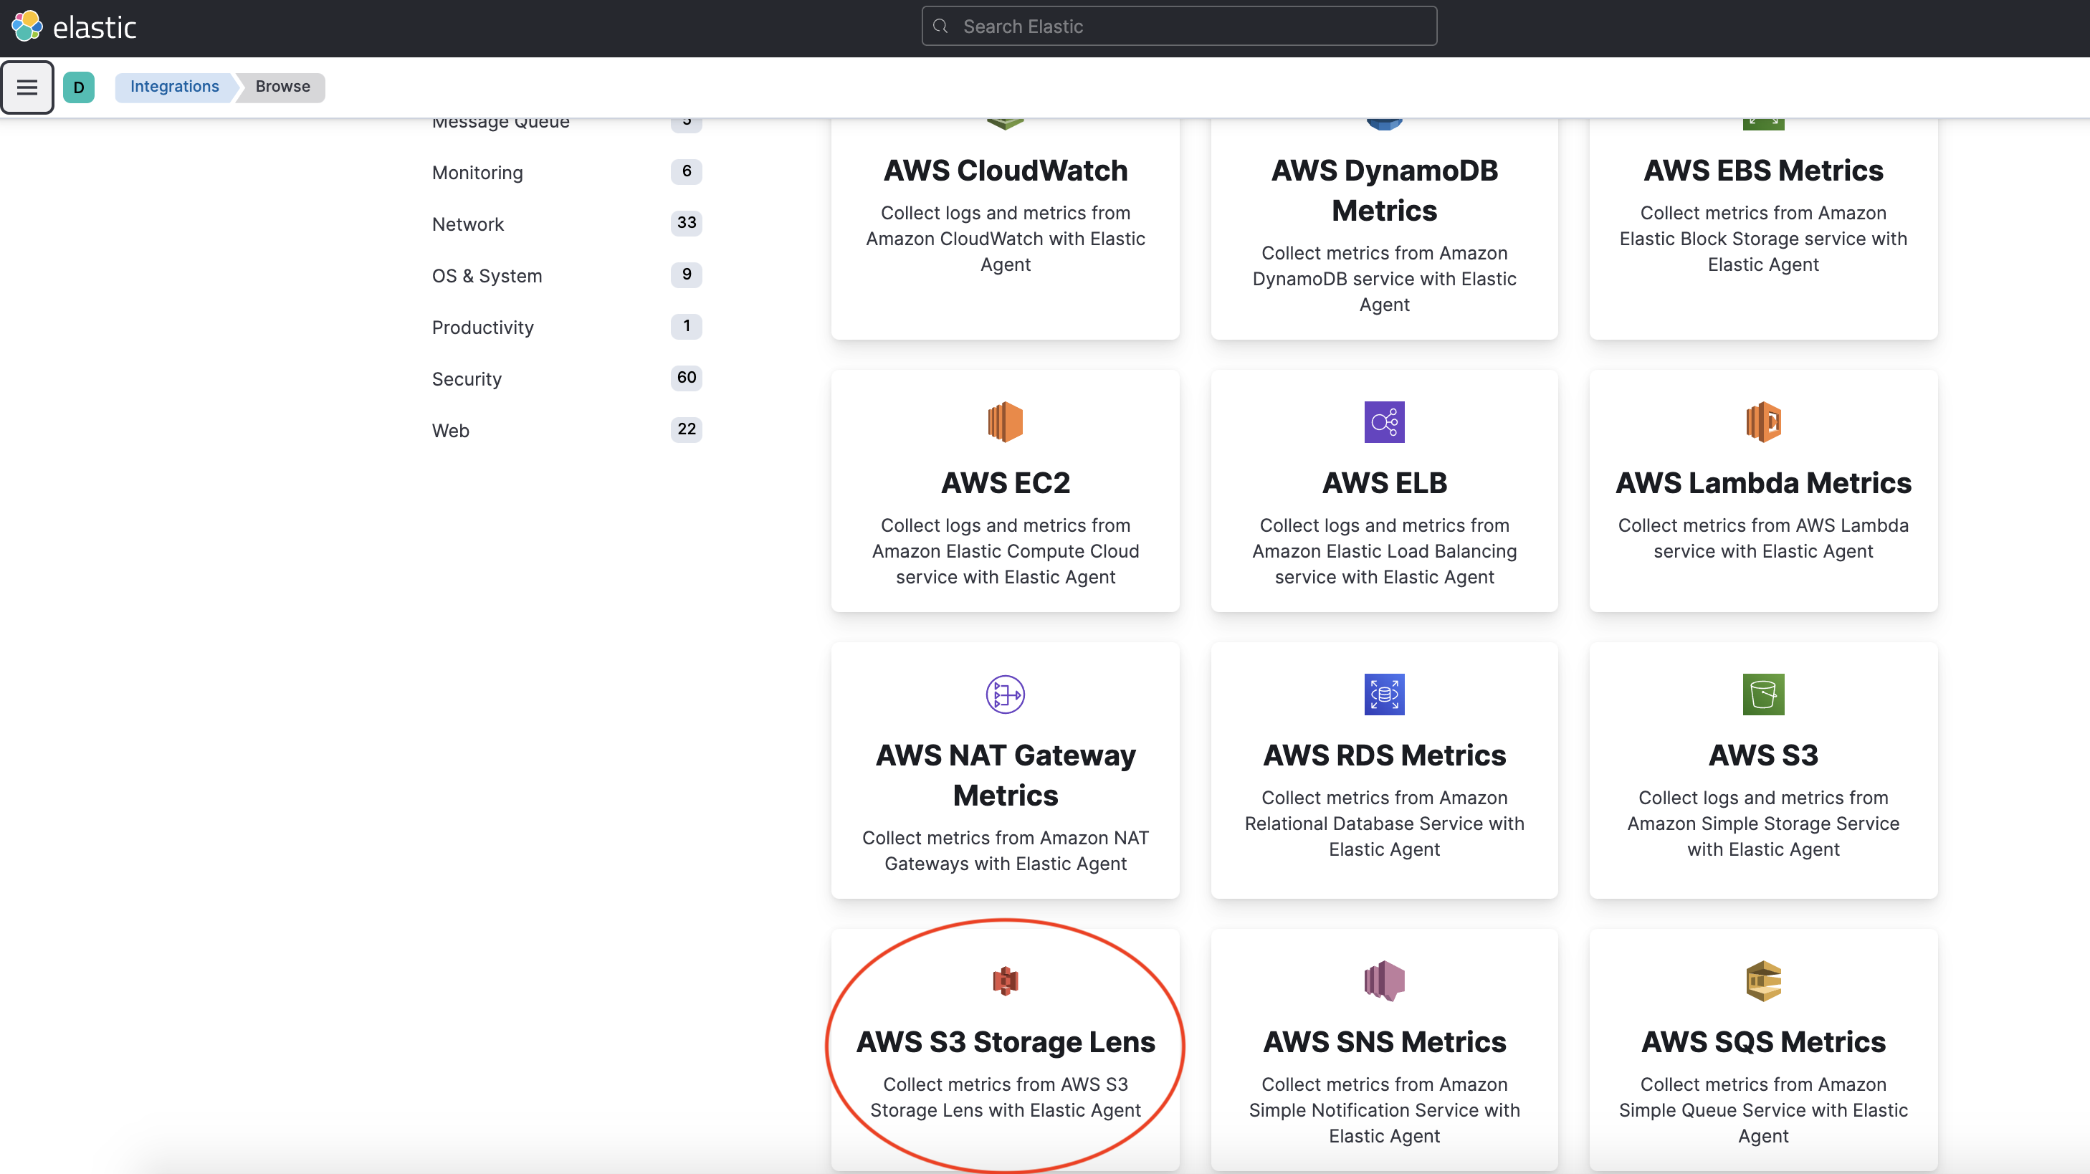Viewport: 2090px width, 1174px height.
Task: Click the D space avatar
Action: pyautogui.click(x=79, y=87)
